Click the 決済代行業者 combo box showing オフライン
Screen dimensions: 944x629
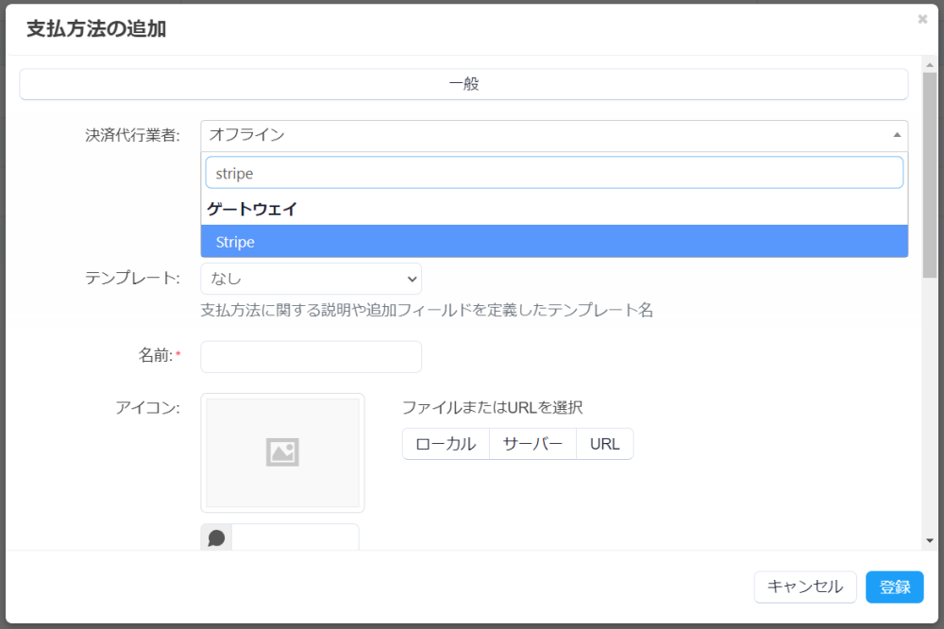tap(548, 135)
